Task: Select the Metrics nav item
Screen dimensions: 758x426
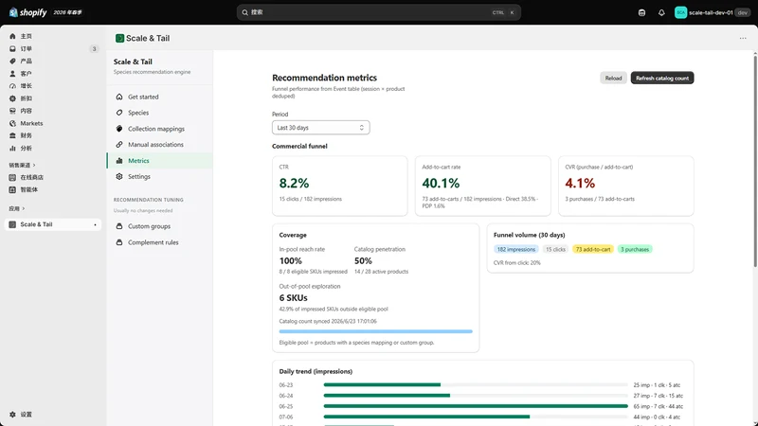Action: [x=159, y=160]
